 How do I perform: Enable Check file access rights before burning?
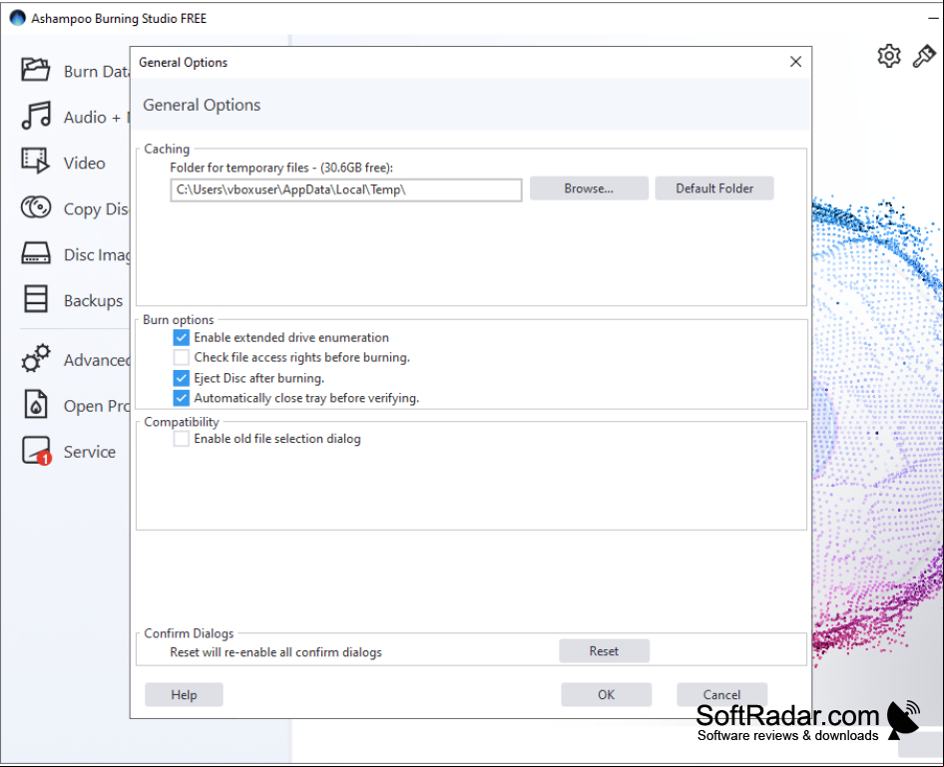tap(182, 357)
